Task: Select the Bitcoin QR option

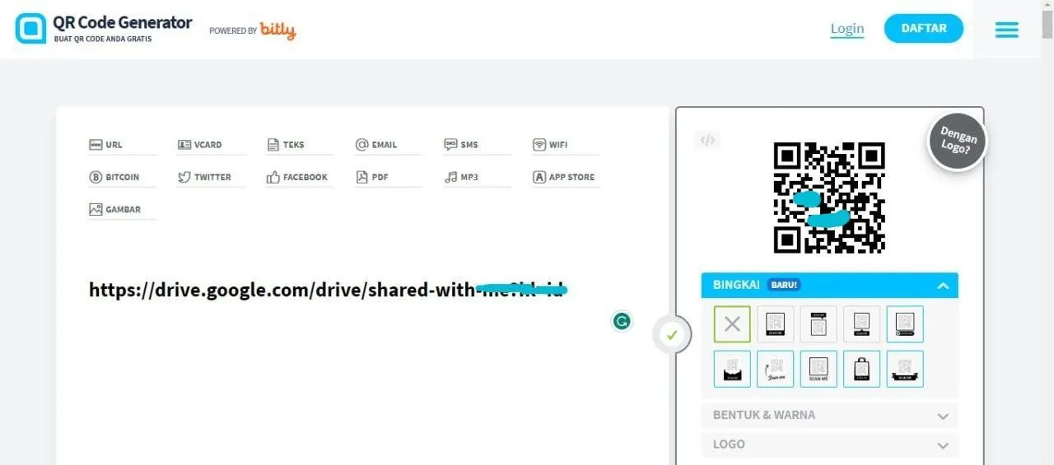Action: (x=114, y=177)
